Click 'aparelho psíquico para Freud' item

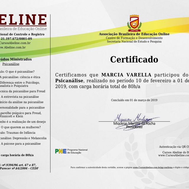(21, 113)
